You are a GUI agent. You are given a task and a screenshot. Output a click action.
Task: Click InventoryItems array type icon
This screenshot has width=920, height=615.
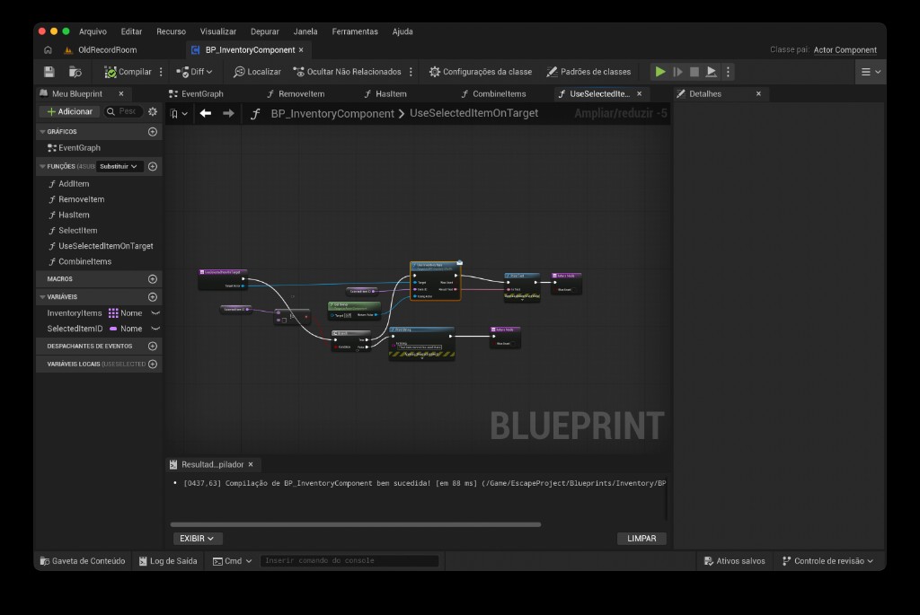click(113, 313)
